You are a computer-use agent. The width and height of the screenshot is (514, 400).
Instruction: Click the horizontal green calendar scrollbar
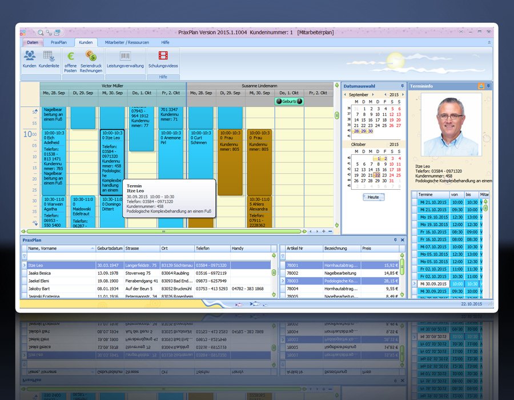coord(163,231)
